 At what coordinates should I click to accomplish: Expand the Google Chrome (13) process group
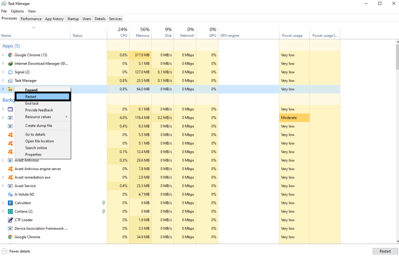click(3, 55)
